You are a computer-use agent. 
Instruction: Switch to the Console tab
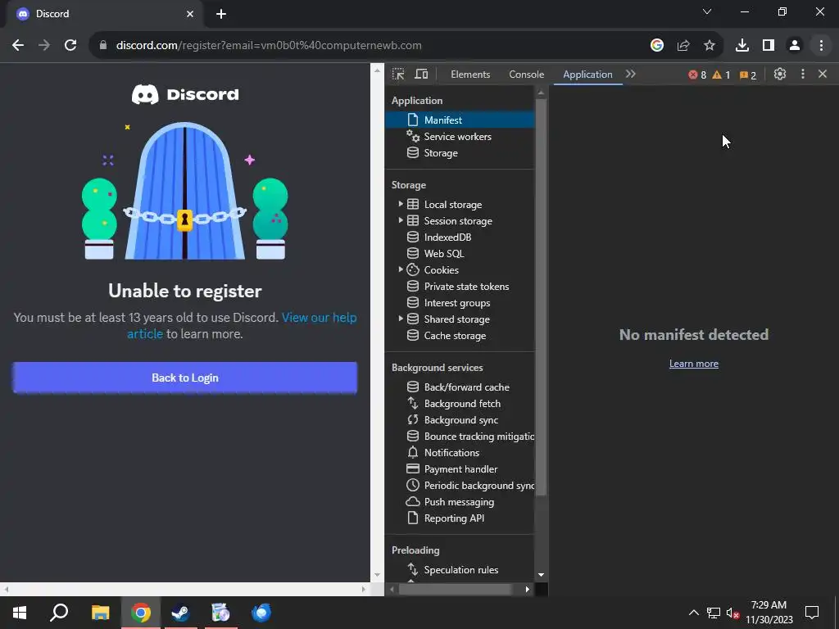(x=527, y=75)
